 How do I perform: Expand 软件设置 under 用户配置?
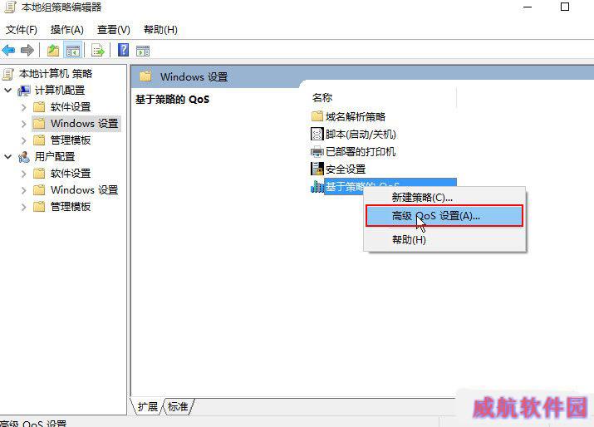(x=24, y=174)
